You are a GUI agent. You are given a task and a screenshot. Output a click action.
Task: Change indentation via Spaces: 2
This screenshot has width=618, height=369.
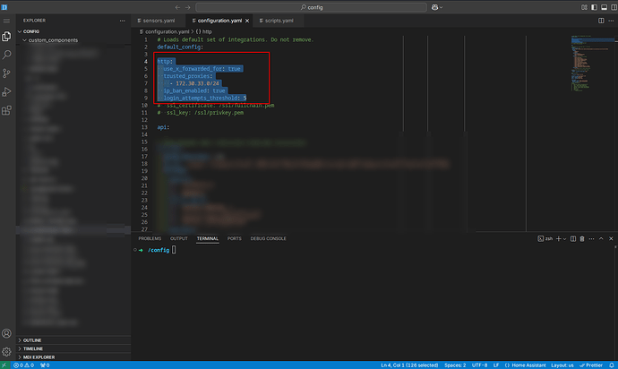(455, 365)
